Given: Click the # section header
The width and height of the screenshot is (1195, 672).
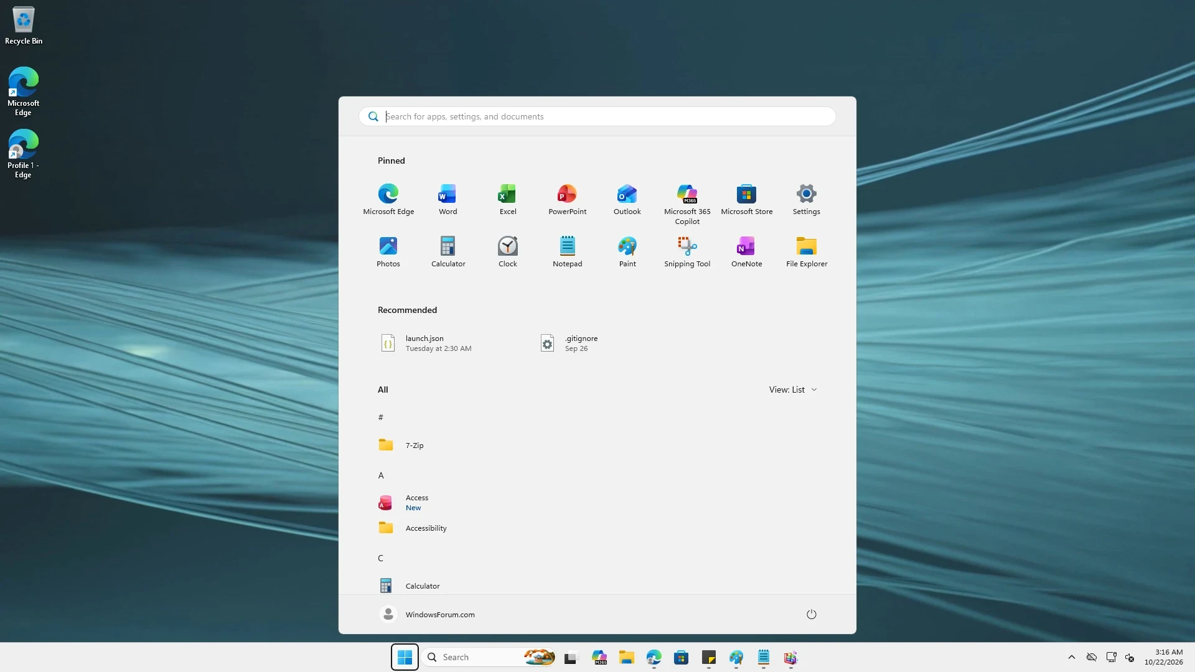Looking at the screenshot, I should point(381,418).
